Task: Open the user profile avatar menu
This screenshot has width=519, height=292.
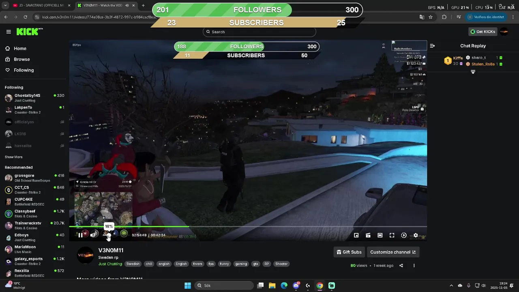Action: click(x=504, y=32)
